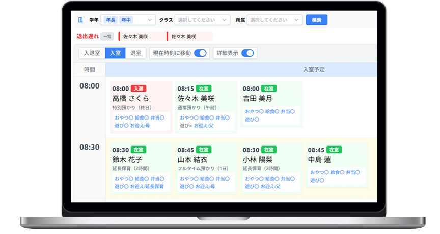
Task: Open 佐々木 美咲 08:15 card
Action: pos(206,107)
